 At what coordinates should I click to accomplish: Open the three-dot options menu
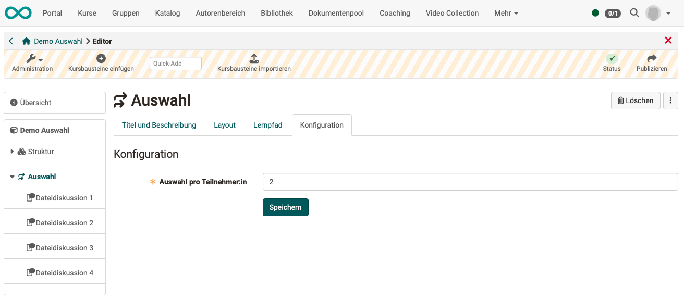point(670,100)
